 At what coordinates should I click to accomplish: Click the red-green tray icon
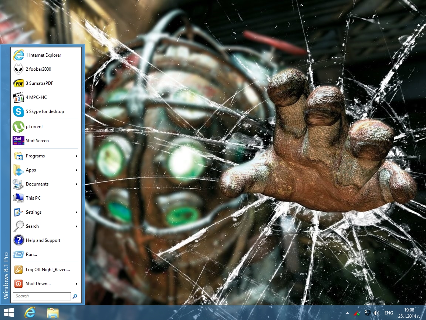tap(357, 313)
